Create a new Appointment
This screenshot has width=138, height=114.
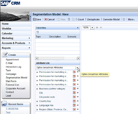[x=12, y=59]
